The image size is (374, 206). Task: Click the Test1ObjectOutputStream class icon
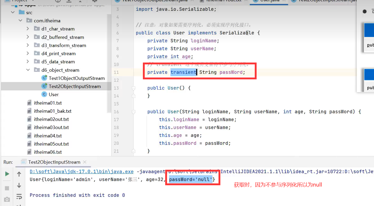44,78
